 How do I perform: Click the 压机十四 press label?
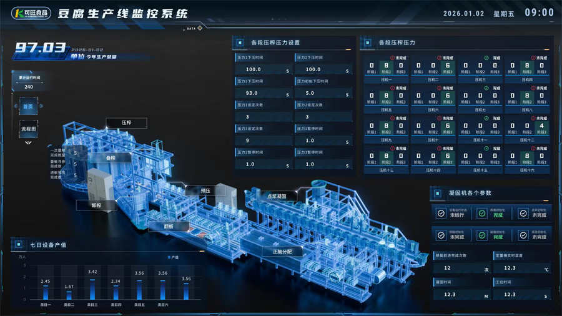coord(433,170)
